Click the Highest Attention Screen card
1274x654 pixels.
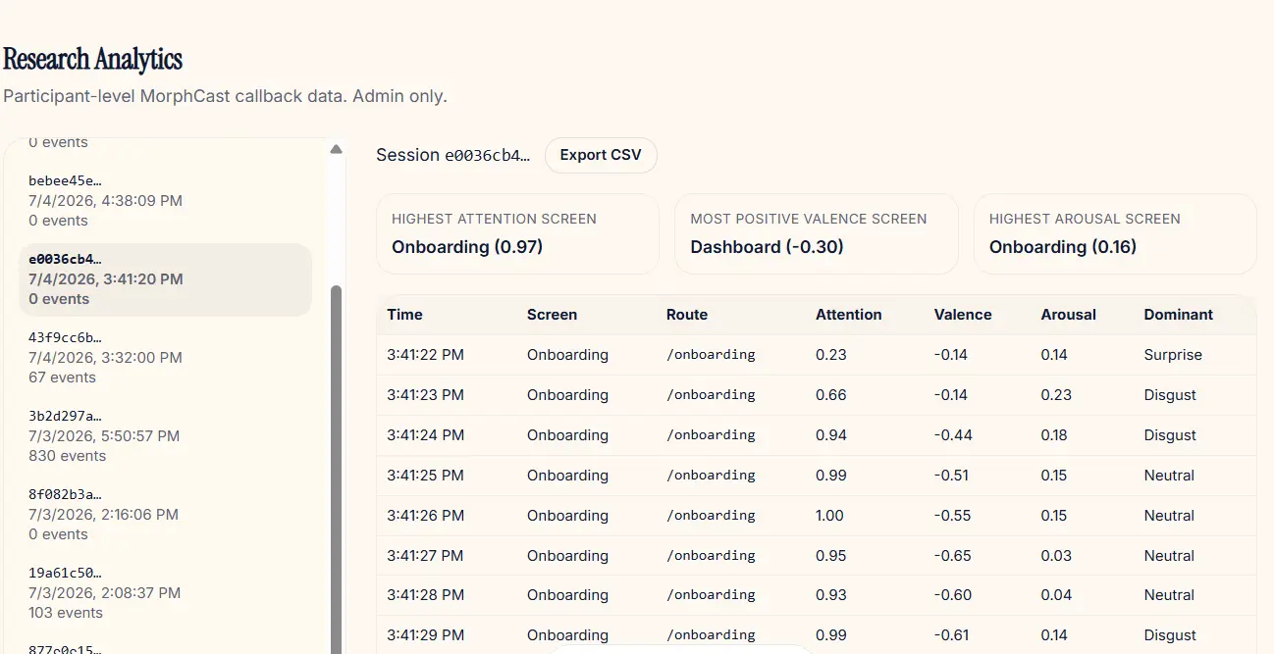[517, 233]
